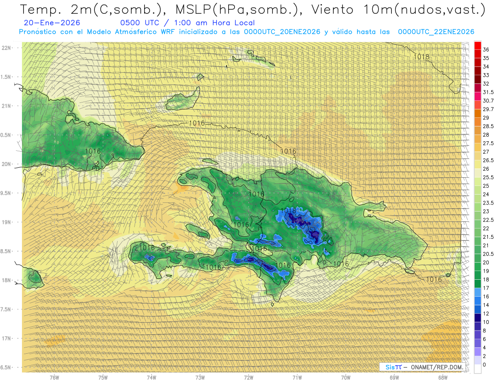Click the WRF forecast description line
497x383 pixels.
(x=246, y=31)
